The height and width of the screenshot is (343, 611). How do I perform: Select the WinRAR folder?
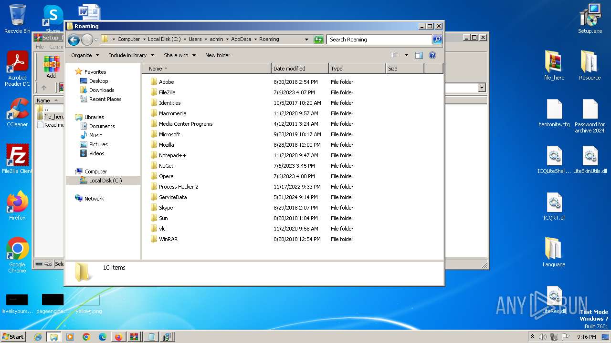coord(168,239)
